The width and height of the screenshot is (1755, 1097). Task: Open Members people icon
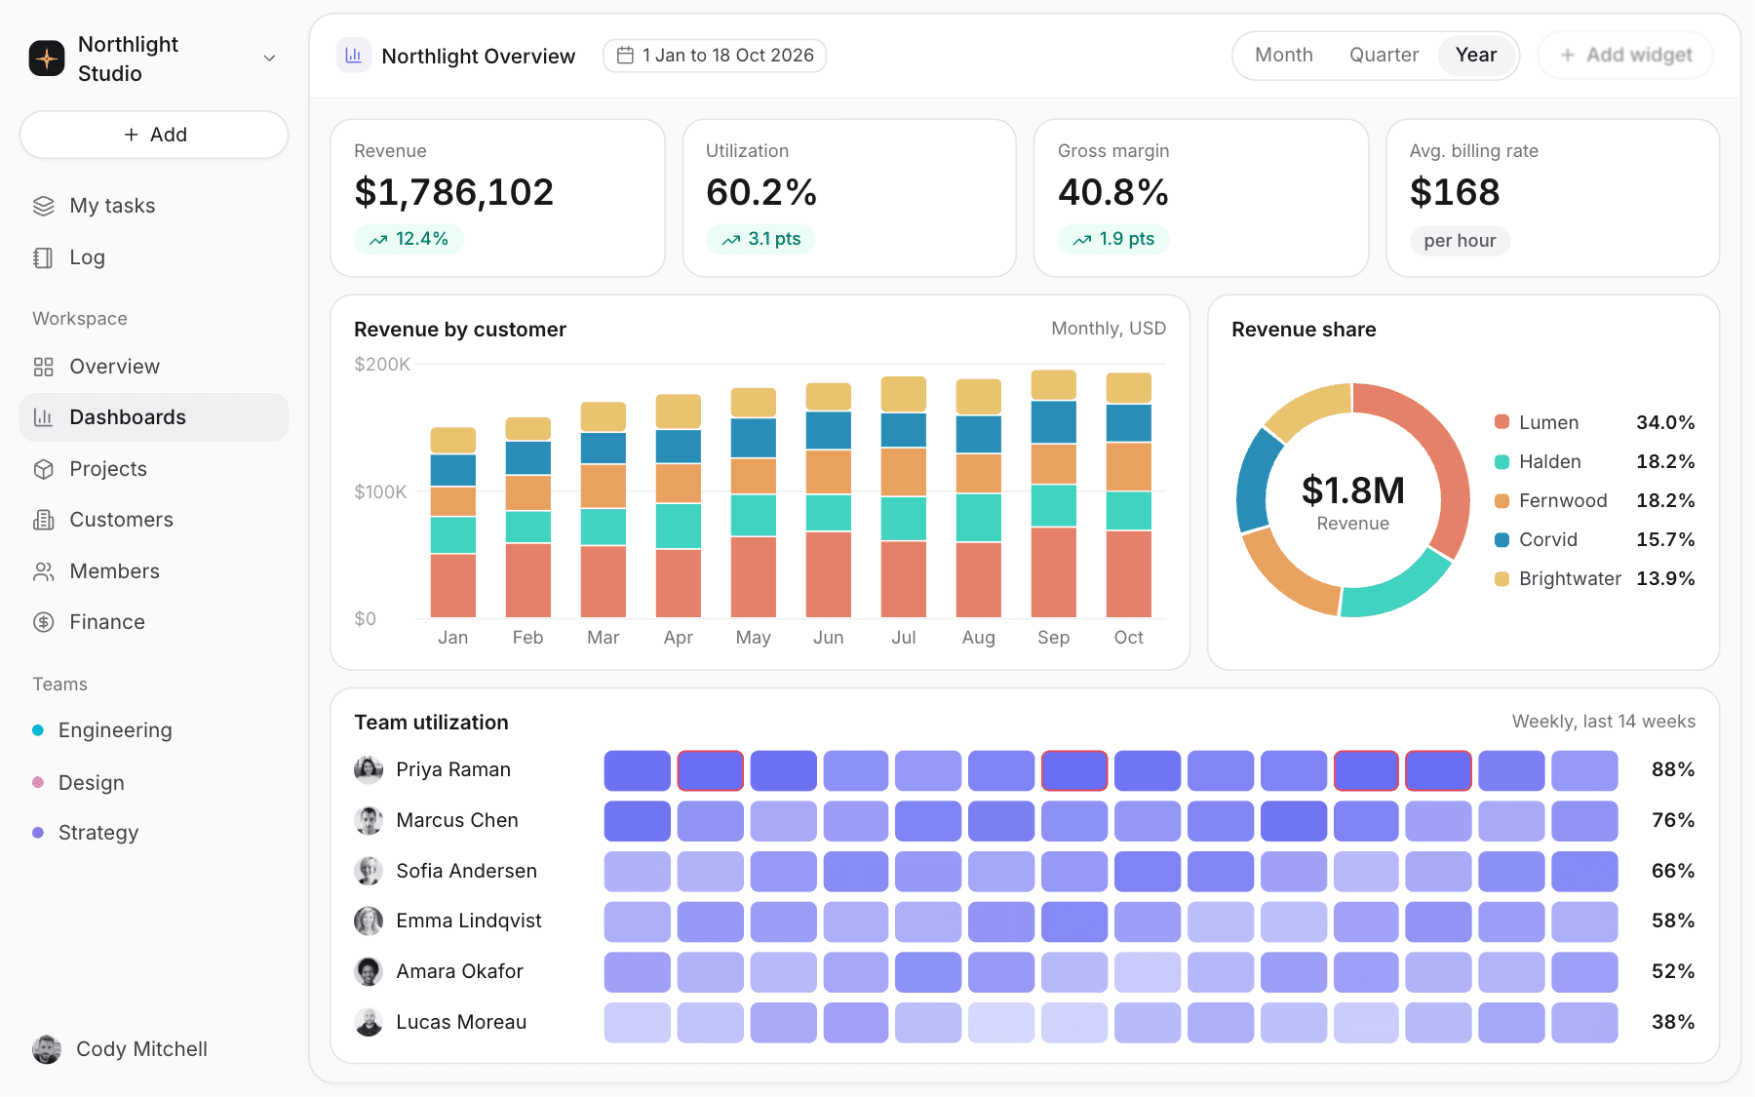pyautogui.click(x=44, y=571)
